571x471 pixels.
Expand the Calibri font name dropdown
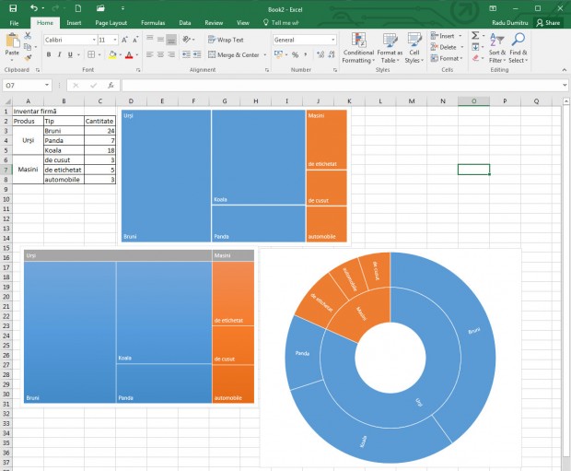click(x=93, y=40)
